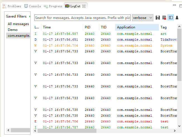Switch to the Progress tab

click(x=53, y=6)
